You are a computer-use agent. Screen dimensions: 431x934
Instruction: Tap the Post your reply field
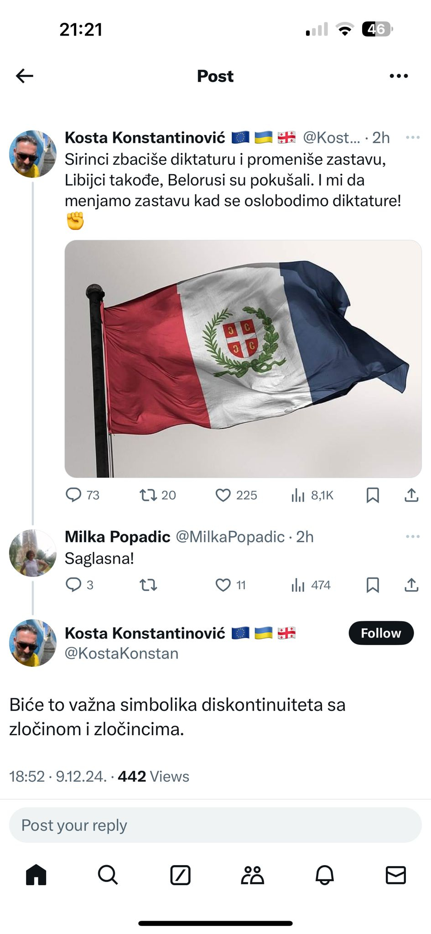pyautogui.click(x=215, y=825)
